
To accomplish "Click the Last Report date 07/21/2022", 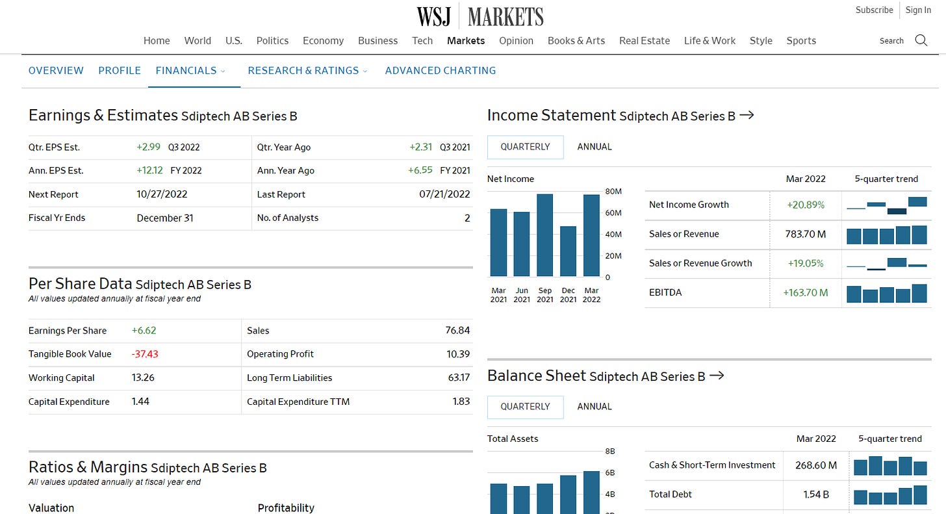I will pos(444,194).
